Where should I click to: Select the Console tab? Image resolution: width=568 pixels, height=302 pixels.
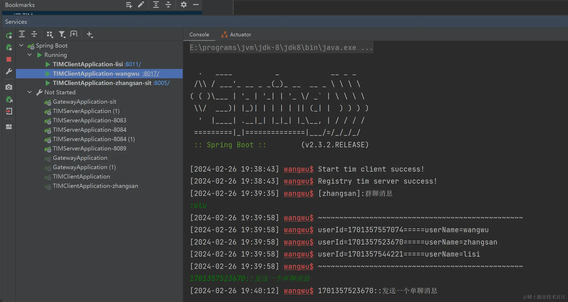(x=199, y=34)
